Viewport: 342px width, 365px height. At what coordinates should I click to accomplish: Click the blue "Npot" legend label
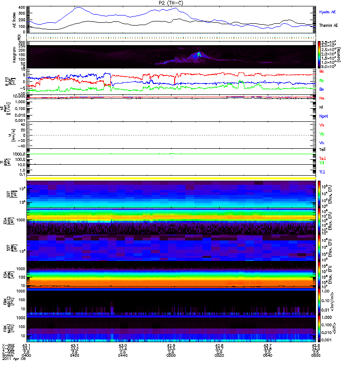point(323,116)
